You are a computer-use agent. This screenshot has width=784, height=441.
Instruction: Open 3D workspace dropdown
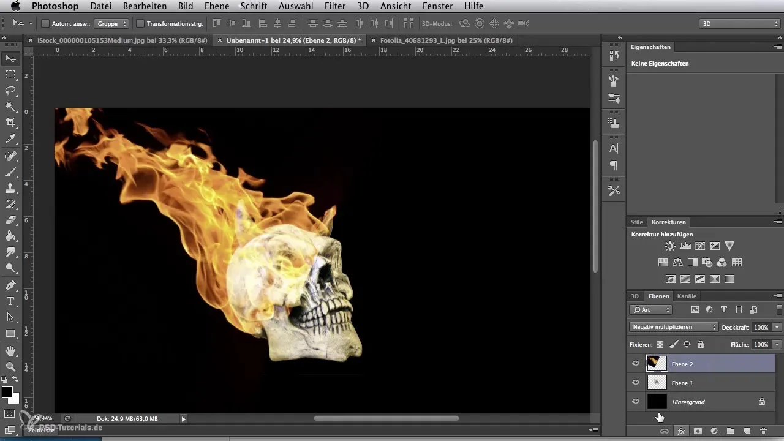point(739,23)
